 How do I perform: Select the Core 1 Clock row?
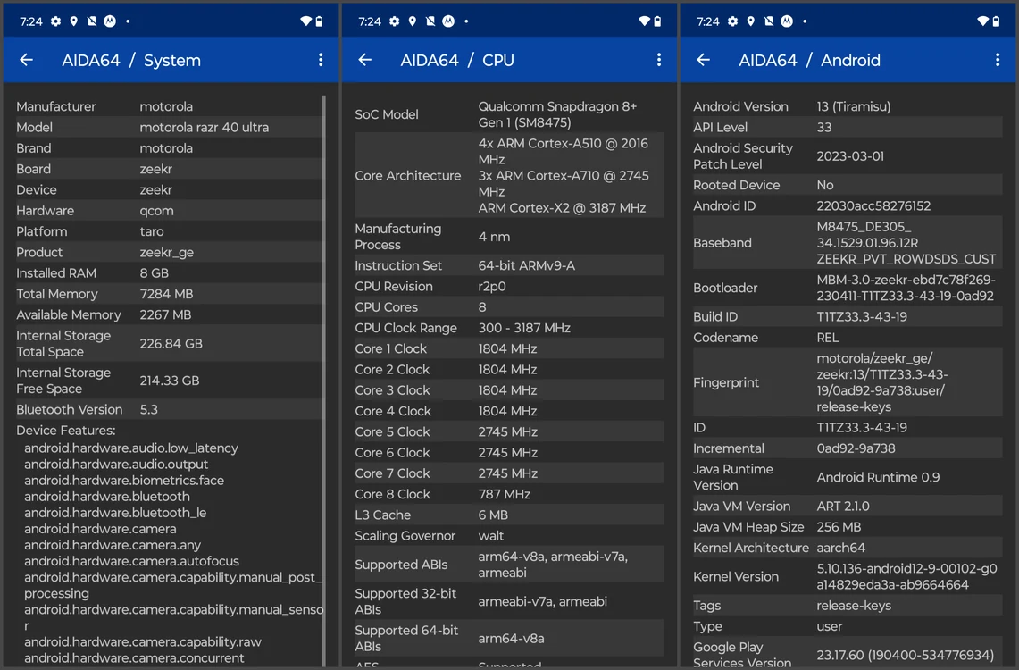(x=509, y=348)
